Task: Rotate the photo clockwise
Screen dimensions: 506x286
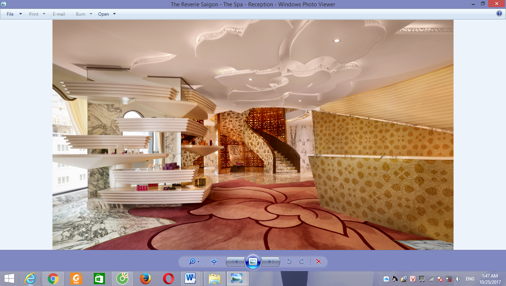Action: (302, 262)
